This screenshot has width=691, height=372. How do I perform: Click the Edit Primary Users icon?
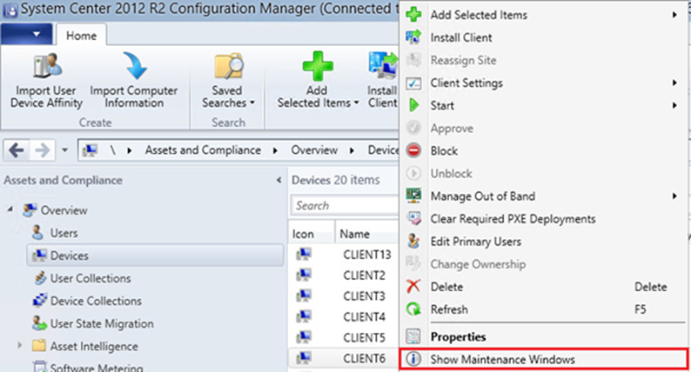point(413,242)
